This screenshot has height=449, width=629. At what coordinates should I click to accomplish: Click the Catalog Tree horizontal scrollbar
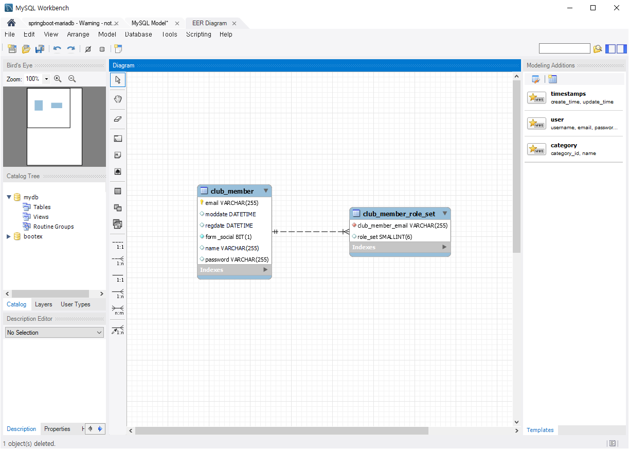(x=50, y=293)
